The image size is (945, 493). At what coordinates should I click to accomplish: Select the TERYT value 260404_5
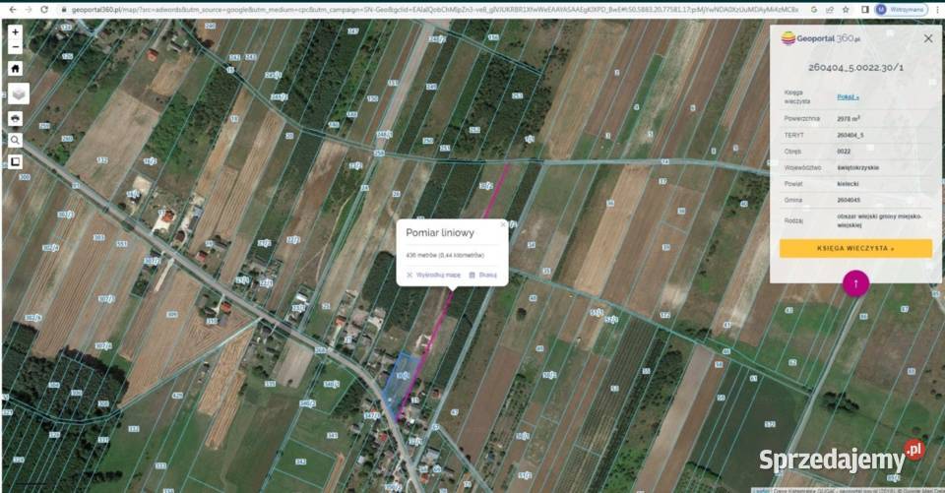pos(850,135)
